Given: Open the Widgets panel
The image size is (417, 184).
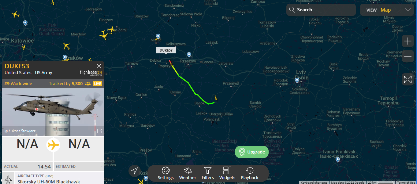Looking at the screenshot, I should (227, 173).
